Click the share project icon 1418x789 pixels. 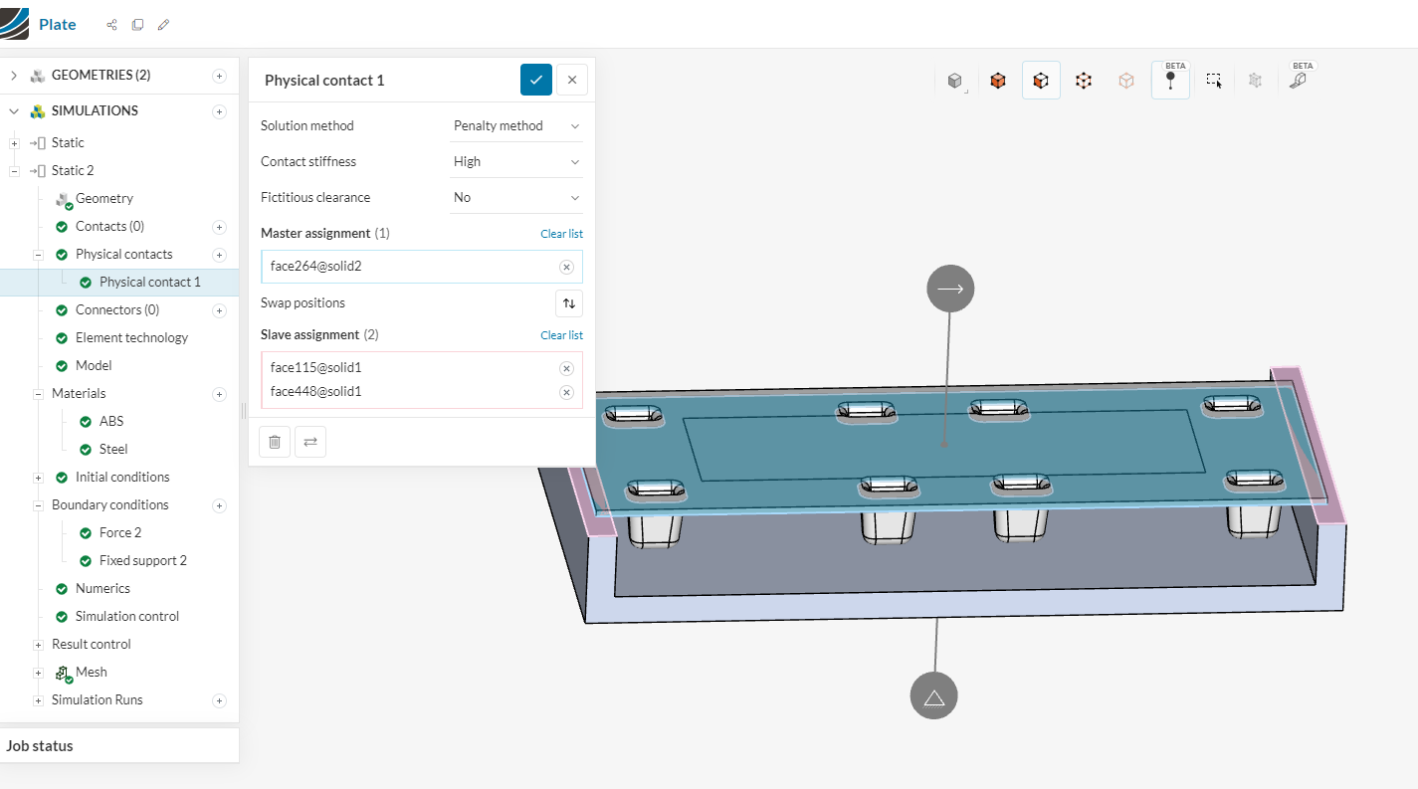tap(111, 25)
